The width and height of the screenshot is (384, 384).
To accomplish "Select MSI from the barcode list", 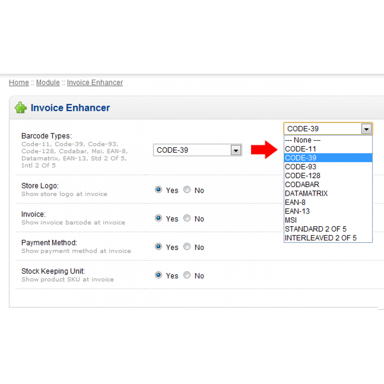I will tap(291, 220).
